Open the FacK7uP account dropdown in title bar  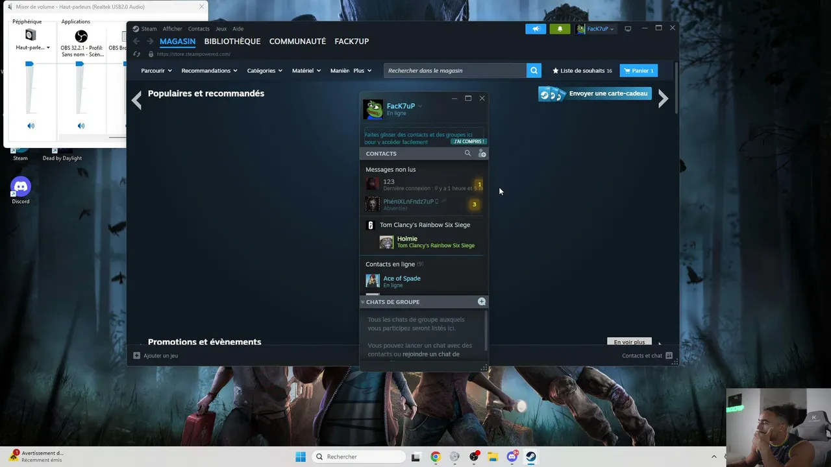[595, 29]
